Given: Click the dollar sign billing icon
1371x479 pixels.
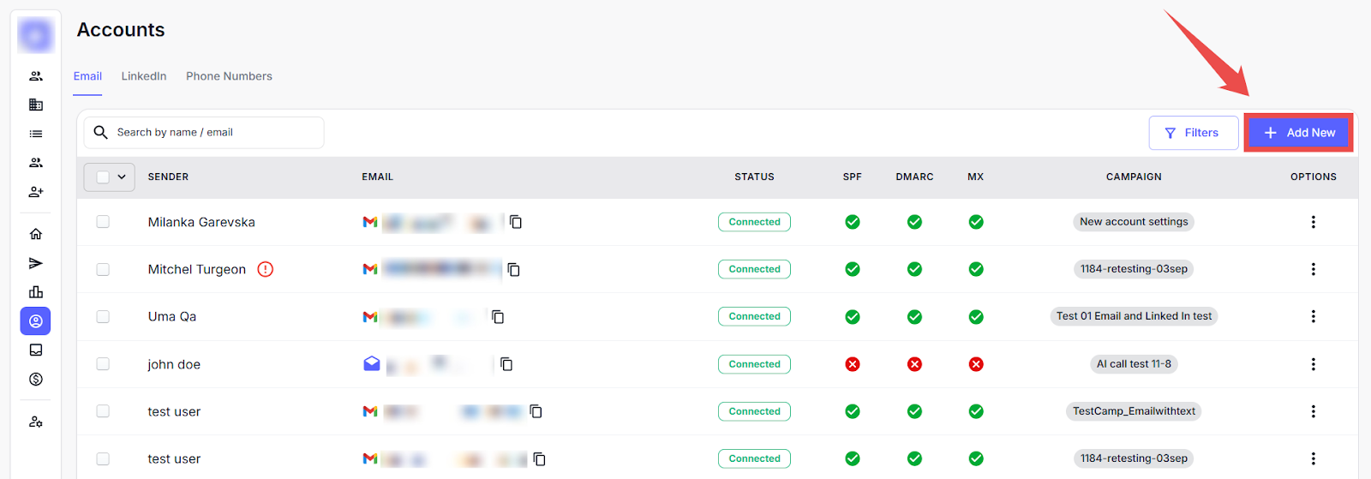Looking at the screenshot, I should coord(36,379).
